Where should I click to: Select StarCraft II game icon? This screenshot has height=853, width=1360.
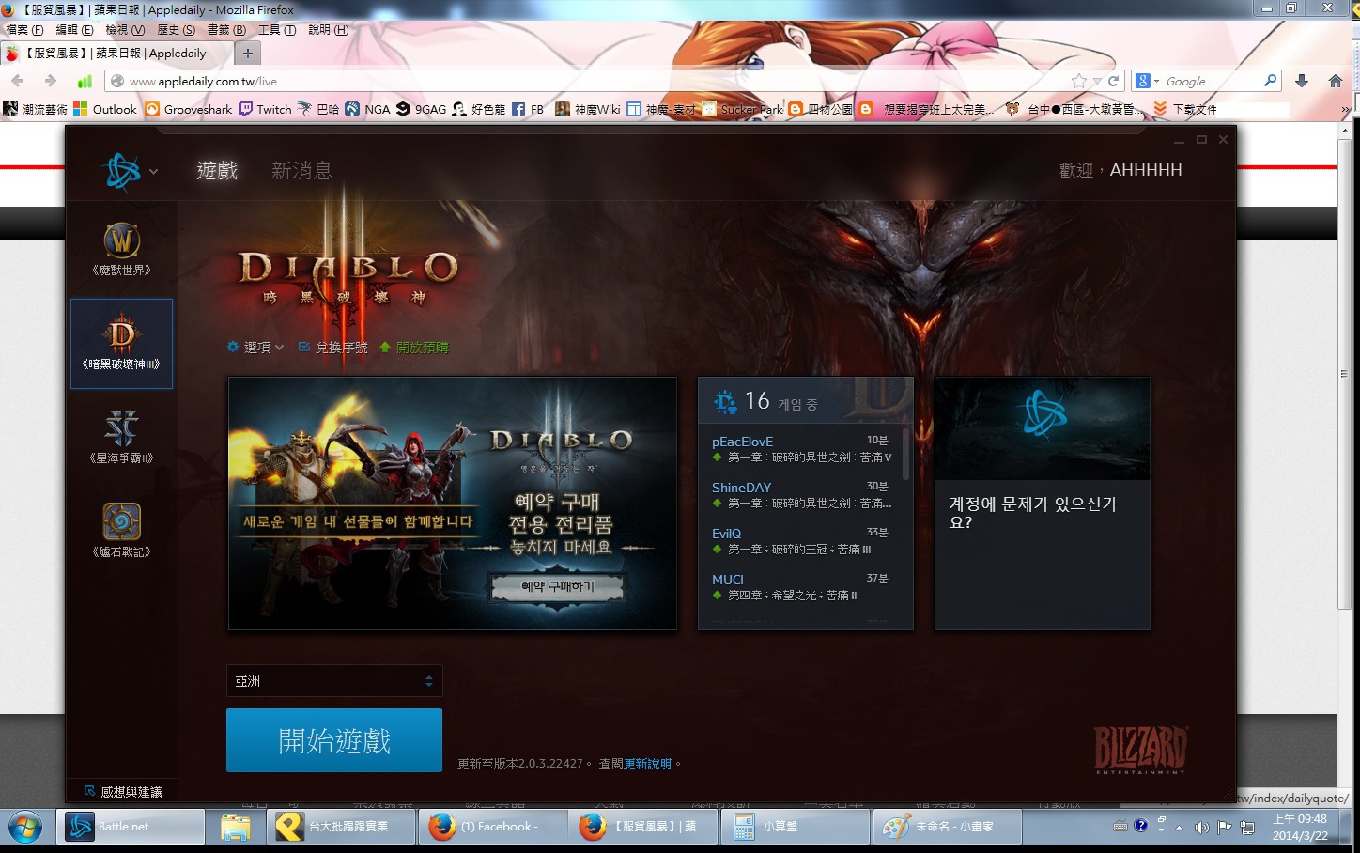point(121,437)
